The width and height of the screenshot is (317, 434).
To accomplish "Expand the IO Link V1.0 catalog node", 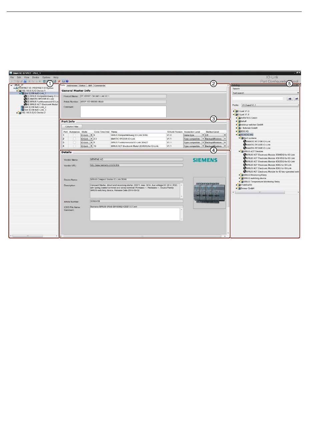I will click(x=234, y=111).
